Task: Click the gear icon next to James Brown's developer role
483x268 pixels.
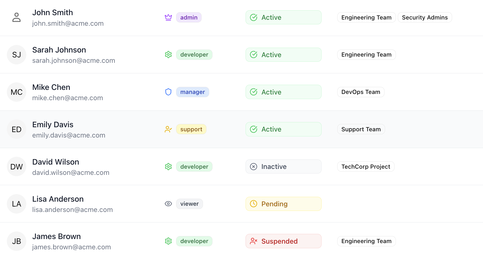Action: click(168, 241)
